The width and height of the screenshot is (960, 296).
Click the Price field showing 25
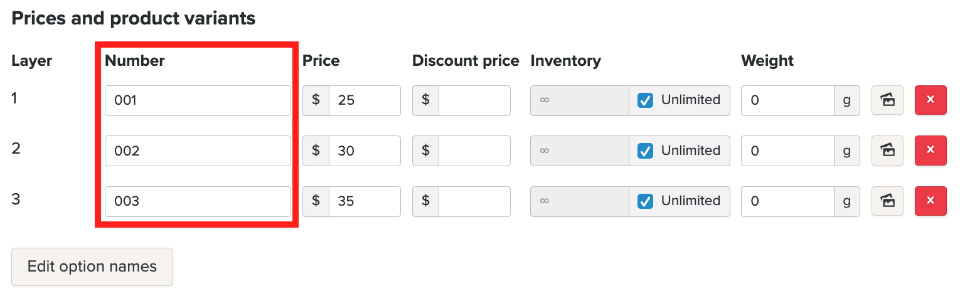coord(364,100)
